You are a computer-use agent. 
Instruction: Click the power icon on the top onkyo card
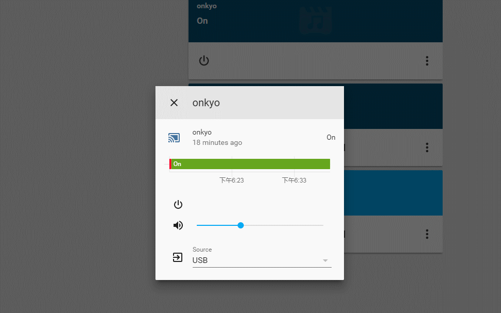204,61
